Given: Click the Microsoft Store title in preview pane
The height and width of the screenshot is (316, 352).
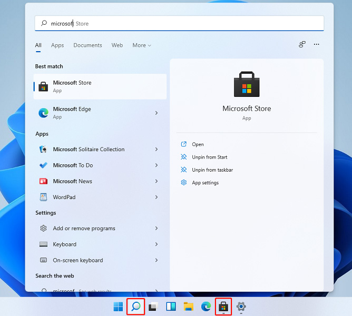Looking at the screenshot, I should pos(247,108).
